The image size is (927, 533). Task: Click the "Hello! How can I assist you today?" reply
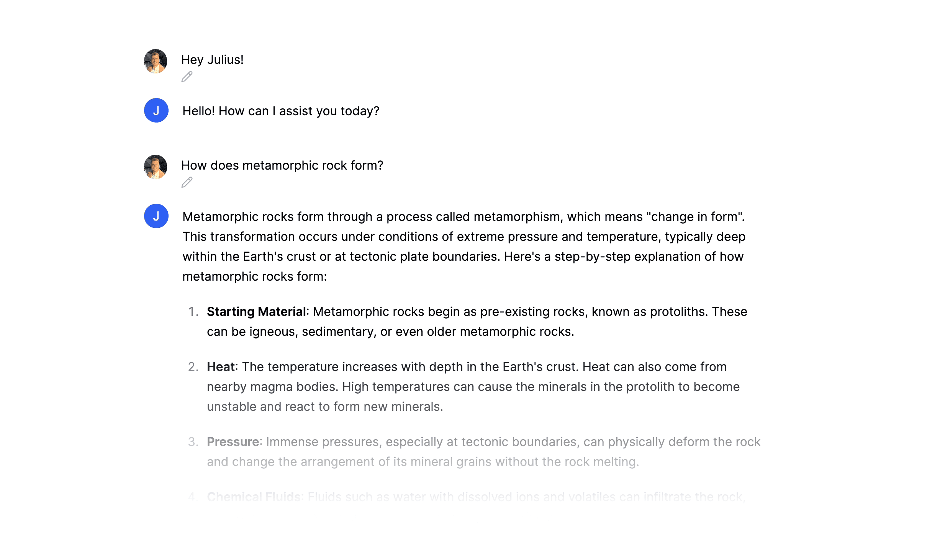[280, 111]
